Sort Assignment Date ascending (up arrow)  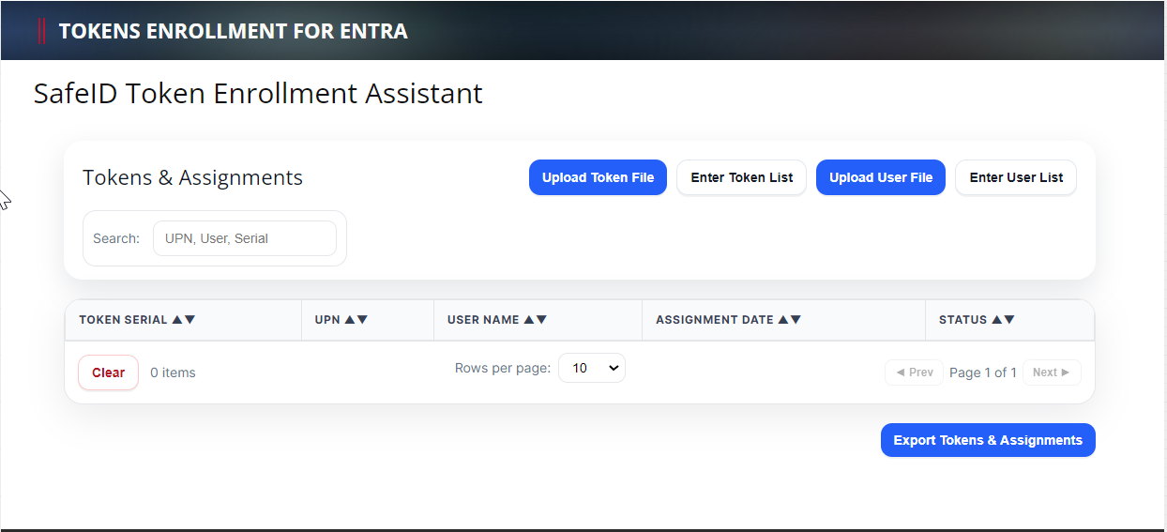tap(783, 320)
